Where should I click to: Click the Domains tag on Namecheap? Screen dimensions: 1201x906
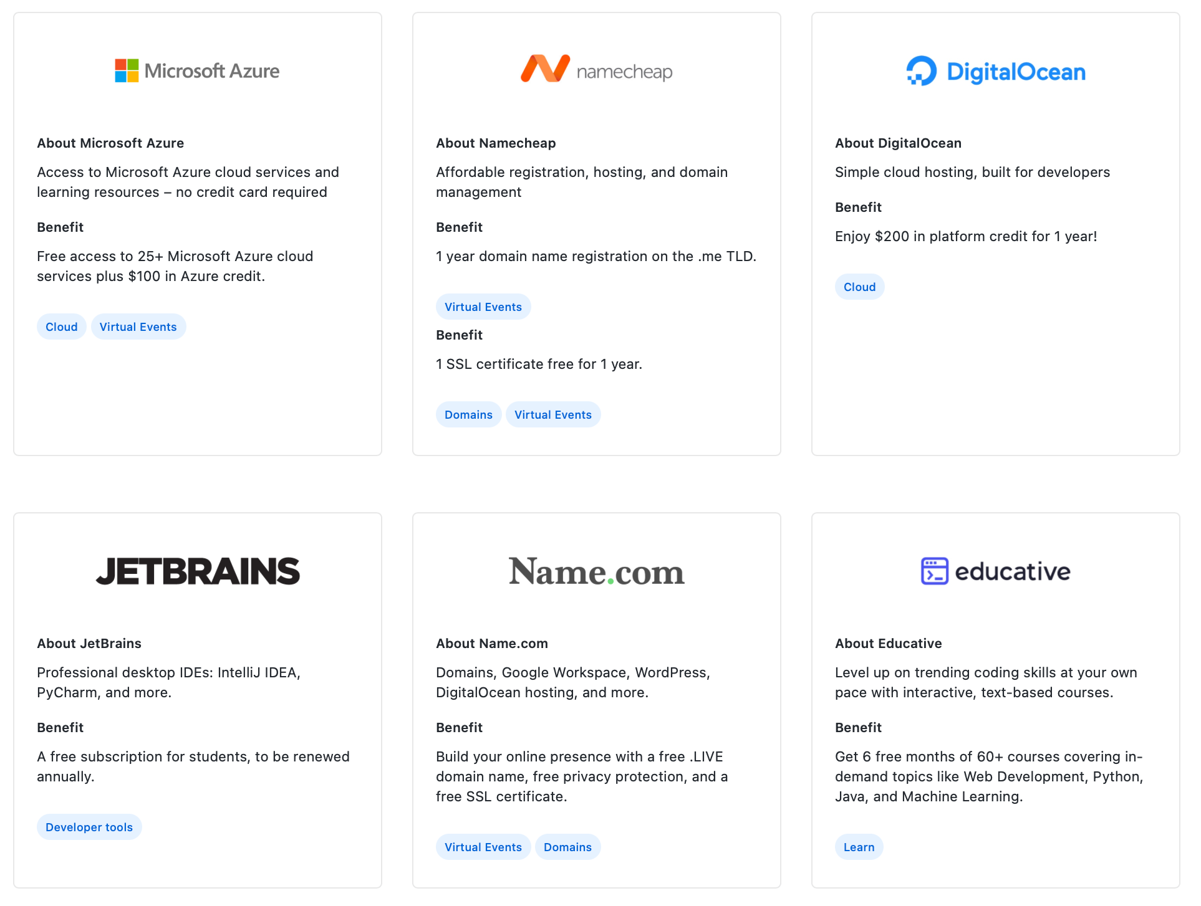click(x=468, y=413)
